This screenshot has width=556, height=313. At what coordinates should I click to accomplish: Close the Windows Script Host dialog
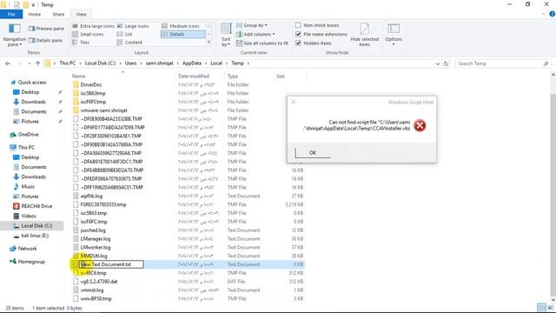point(294,102)
